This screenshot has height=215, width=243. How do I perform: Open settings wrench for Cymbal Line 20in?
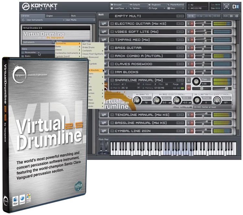click(x=104, y=131)
